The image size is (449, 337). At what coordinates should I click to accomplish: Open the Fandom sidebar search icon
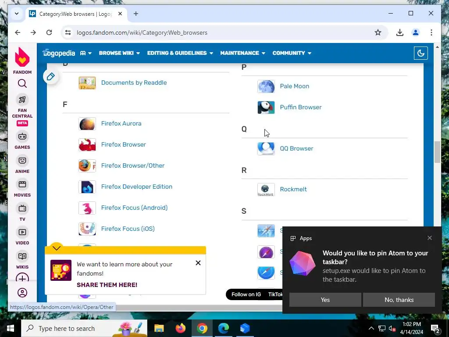point(22,84)
